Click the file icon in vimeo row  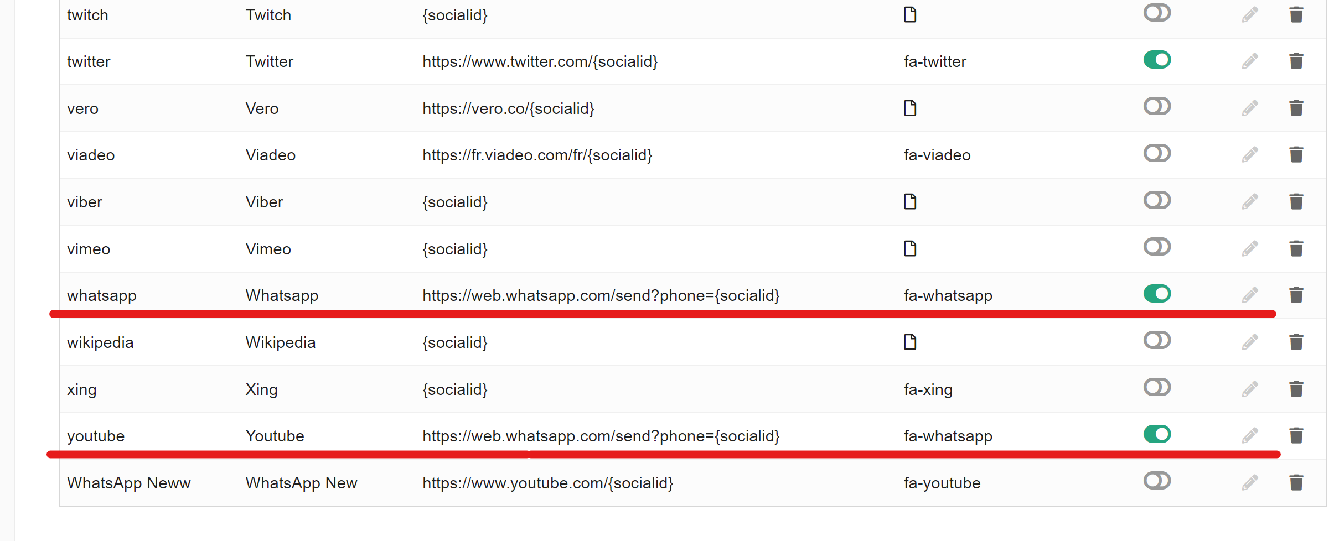tap(910, 248)
